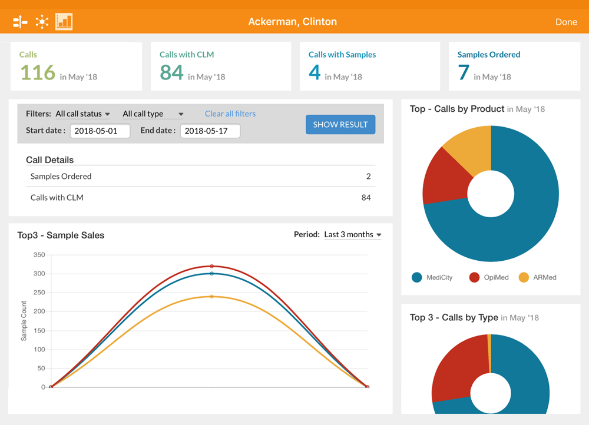
Task: Click the End date field
Action: click(209, 131)
